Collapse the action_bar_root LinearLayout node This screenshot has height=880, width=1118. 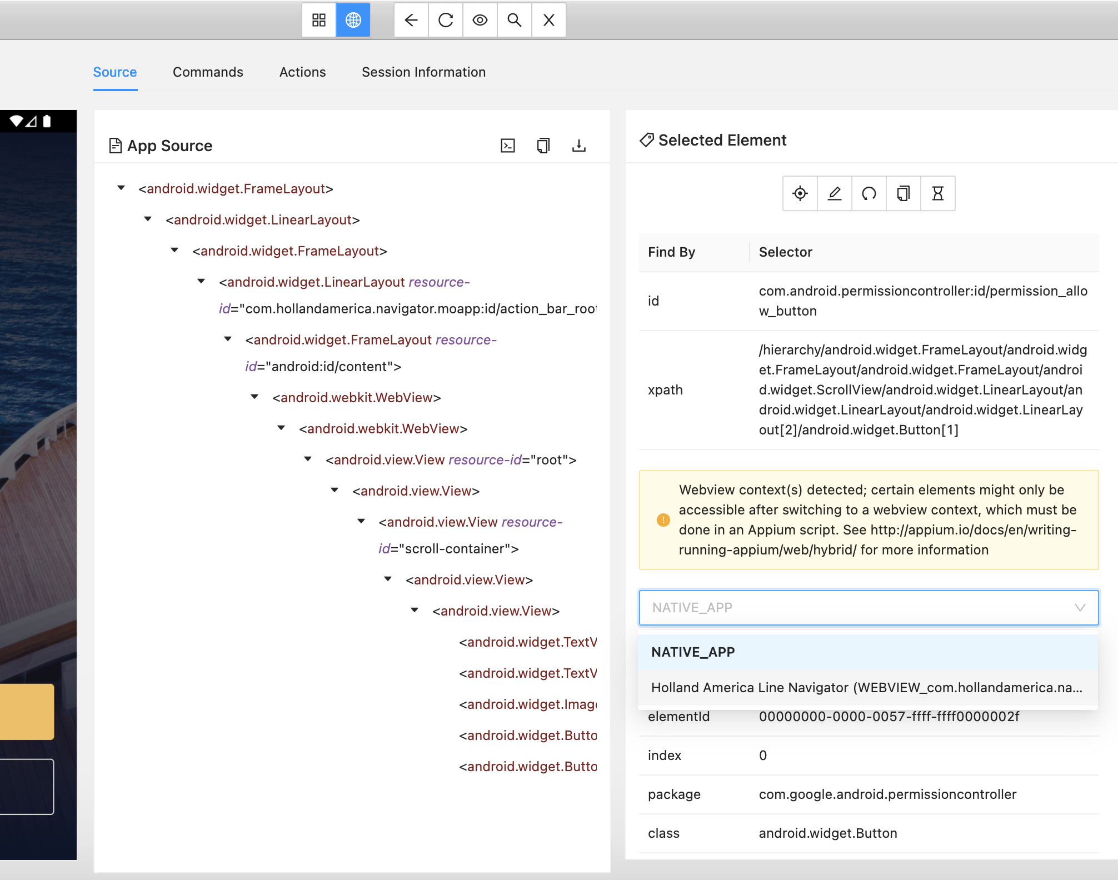tap(201, 282)
